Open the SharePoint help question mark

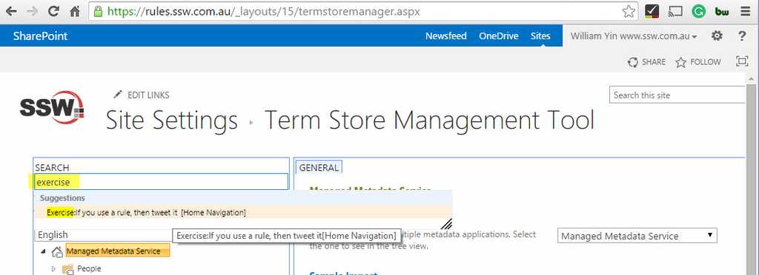[x=742, y=35]
